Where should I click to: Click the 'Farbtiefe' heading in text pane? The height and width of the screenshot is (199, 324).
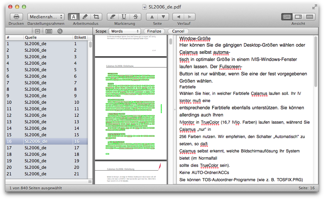(188, 87)
